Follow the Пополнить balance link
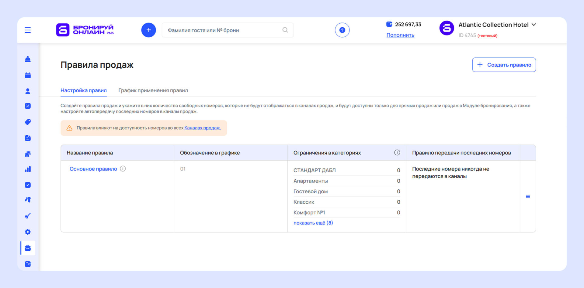Image resolution: width=584 pixels, height=288 pixels. [400, 35]
